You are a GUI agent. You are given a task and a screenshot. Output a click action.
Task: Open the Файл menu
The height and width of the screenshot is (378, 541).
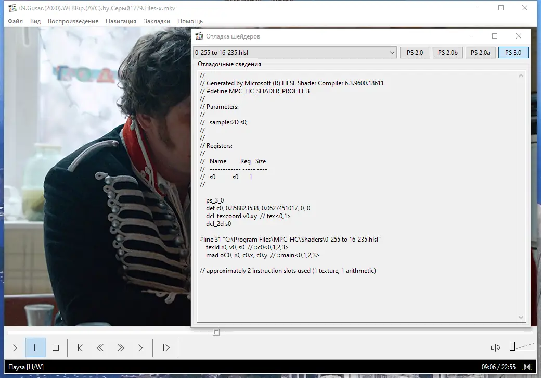coord(15,21)
